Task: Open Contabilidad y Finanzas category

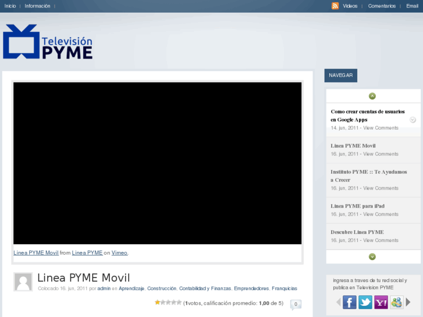Action: [x=205, y=288]
